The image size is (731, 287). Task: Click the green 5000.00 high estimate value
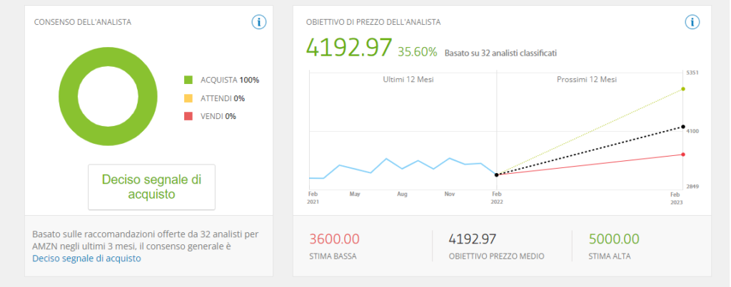[614, 239]
